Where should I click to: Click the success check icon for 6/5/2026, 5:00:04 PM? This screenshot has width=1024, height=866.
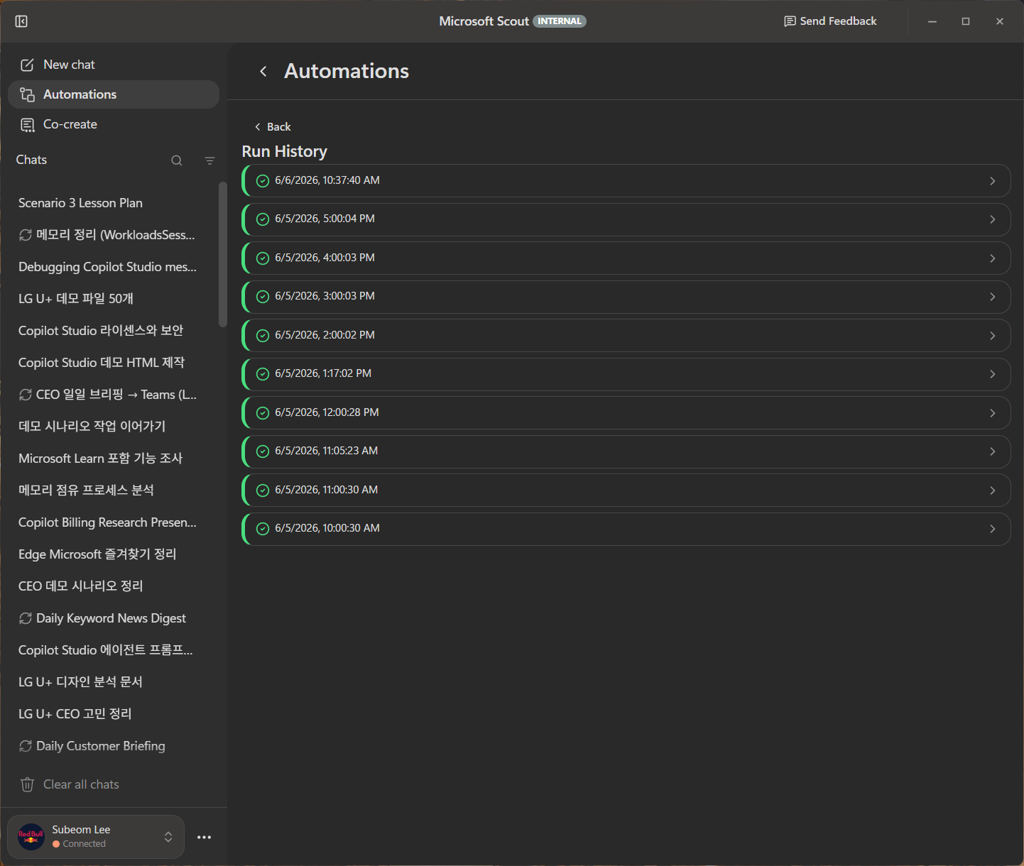263,219
